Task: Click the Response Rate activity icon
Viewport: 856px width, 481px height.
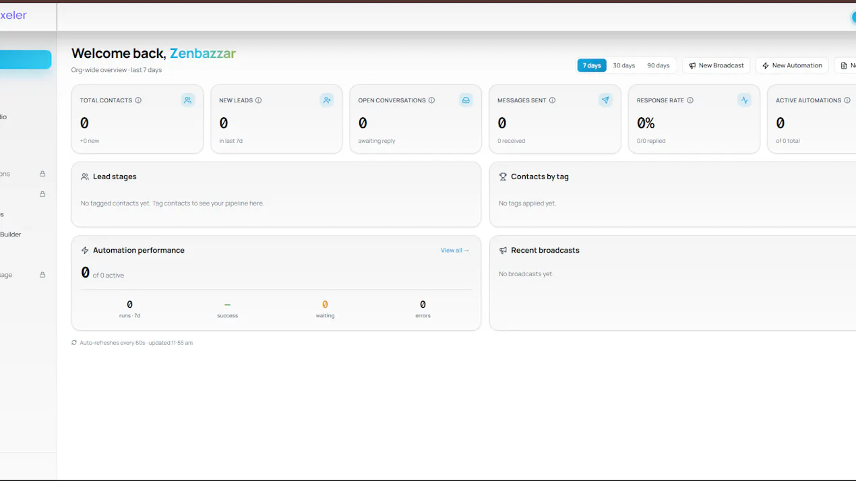Action: click(744, 100)
